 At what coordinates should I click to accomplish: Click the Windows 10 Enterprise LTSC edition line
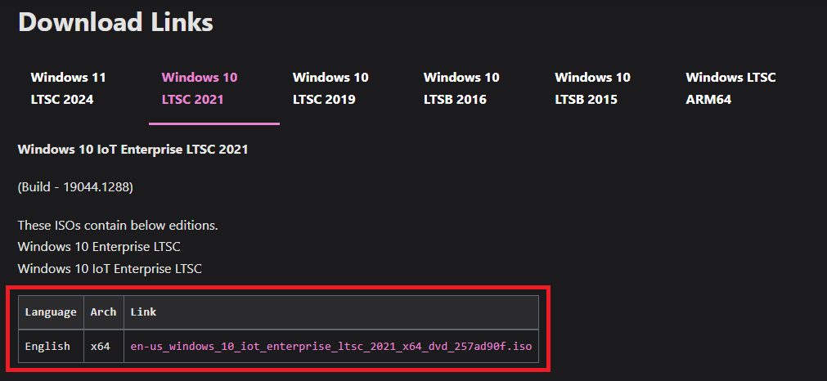[x=99, y=247]
